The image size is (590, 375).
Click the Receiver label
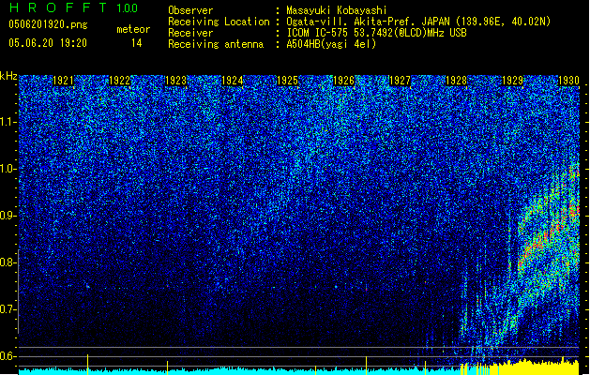click(190, 33)
